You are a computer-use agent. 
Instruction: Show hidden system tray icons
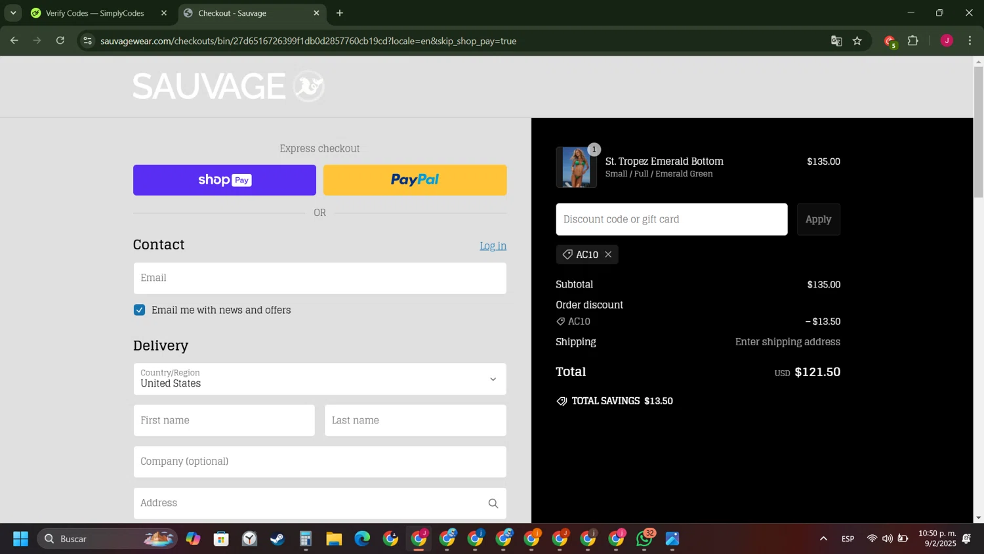tap(823, 539)
